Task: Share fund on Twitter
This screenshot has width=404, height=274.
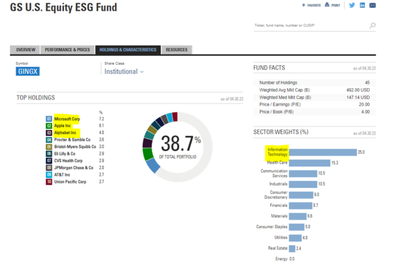Action: pyautogui.click(x=351, y=5)
